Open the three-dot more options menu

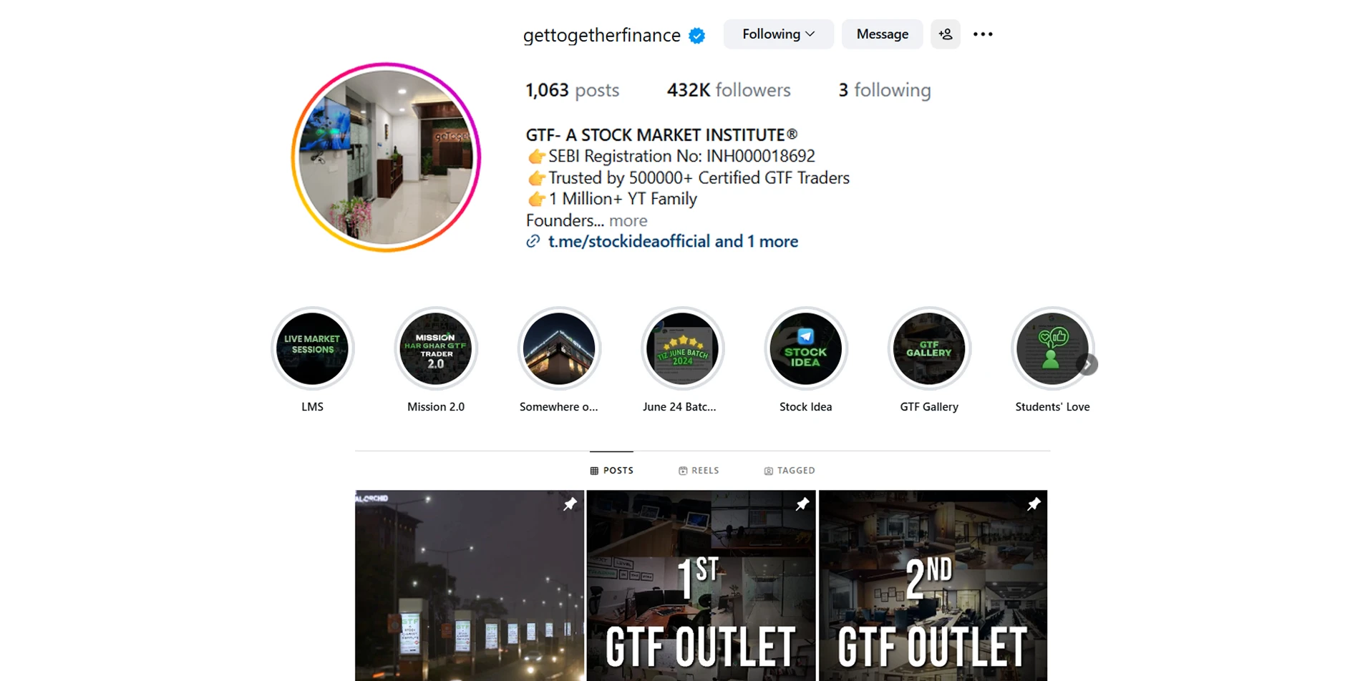tap(983, 34)
